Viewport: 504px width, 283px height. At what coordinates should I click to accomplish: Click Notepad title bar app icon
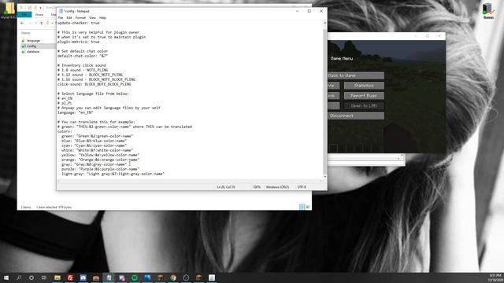tap(61, 11)
